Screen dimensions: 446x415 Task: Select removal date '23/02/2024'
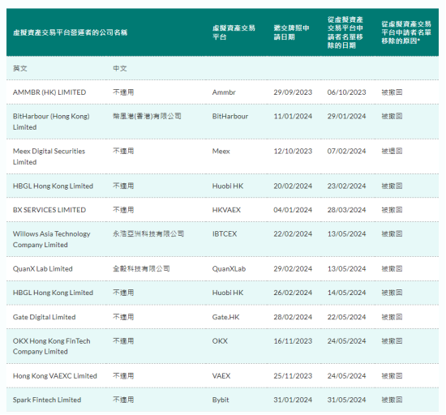(x=346, y=186)
